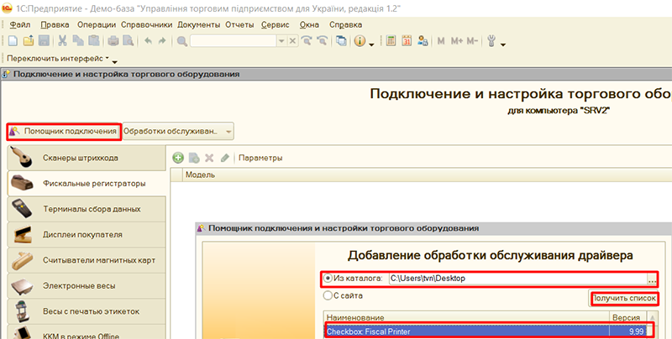Open the Окна menu
The height and width of the screenshot is (339, 672).
point(309,24)
